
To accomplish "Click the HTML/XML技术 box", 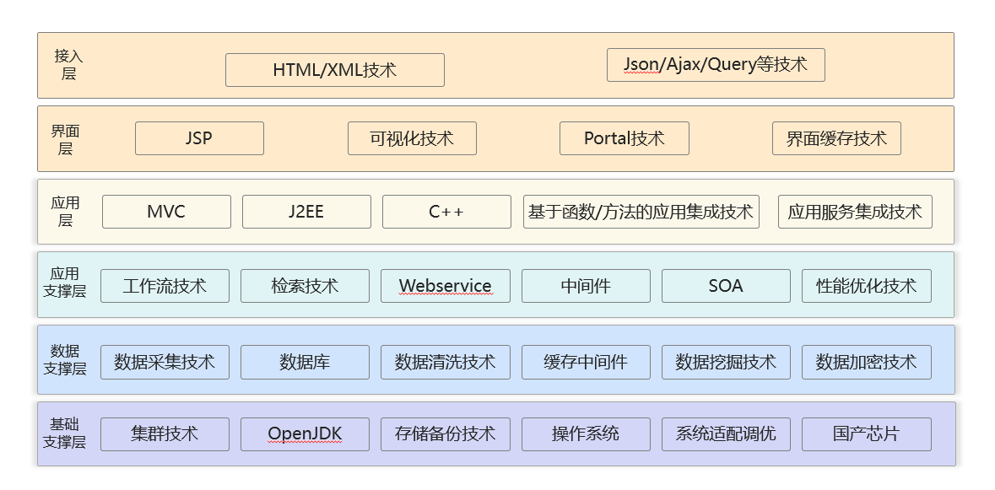I will point(334,70).
